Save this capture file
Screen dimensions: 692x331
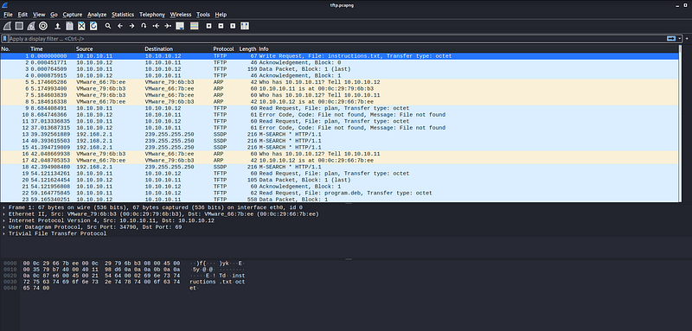point(70,26)
